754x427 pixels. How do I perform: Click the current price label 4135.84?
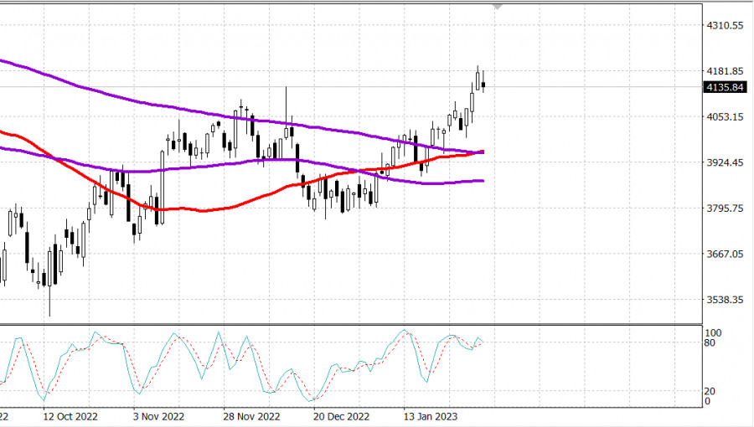click(x=726, y=86)
